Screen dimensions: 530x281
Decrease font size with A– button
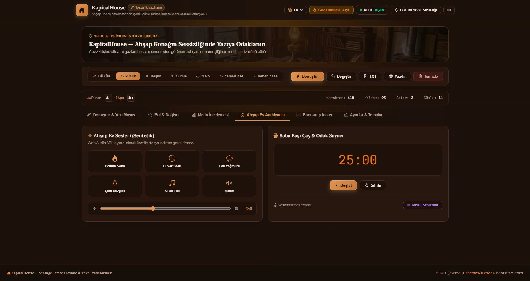pos(109,98)
